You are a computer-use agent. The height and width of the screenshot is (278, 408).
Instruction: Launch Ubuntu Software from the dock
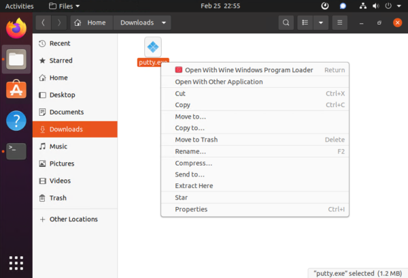click(16, 90)
